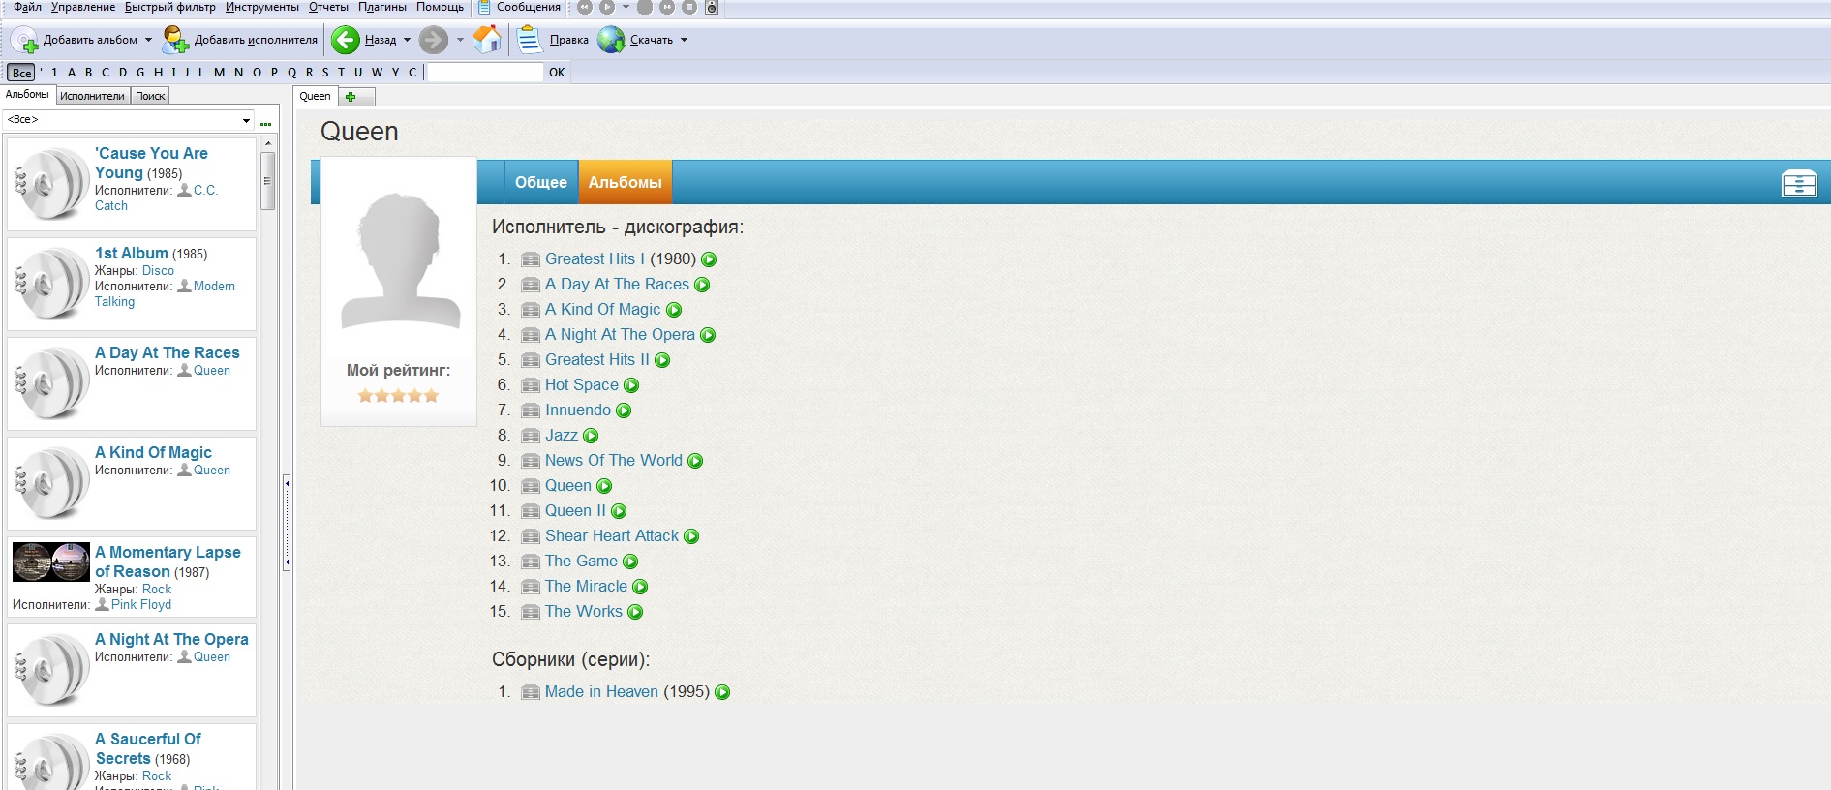The image size is (1831, 790).
Task: Open Shear Heart Attack album link
Action: coord(612,535)
